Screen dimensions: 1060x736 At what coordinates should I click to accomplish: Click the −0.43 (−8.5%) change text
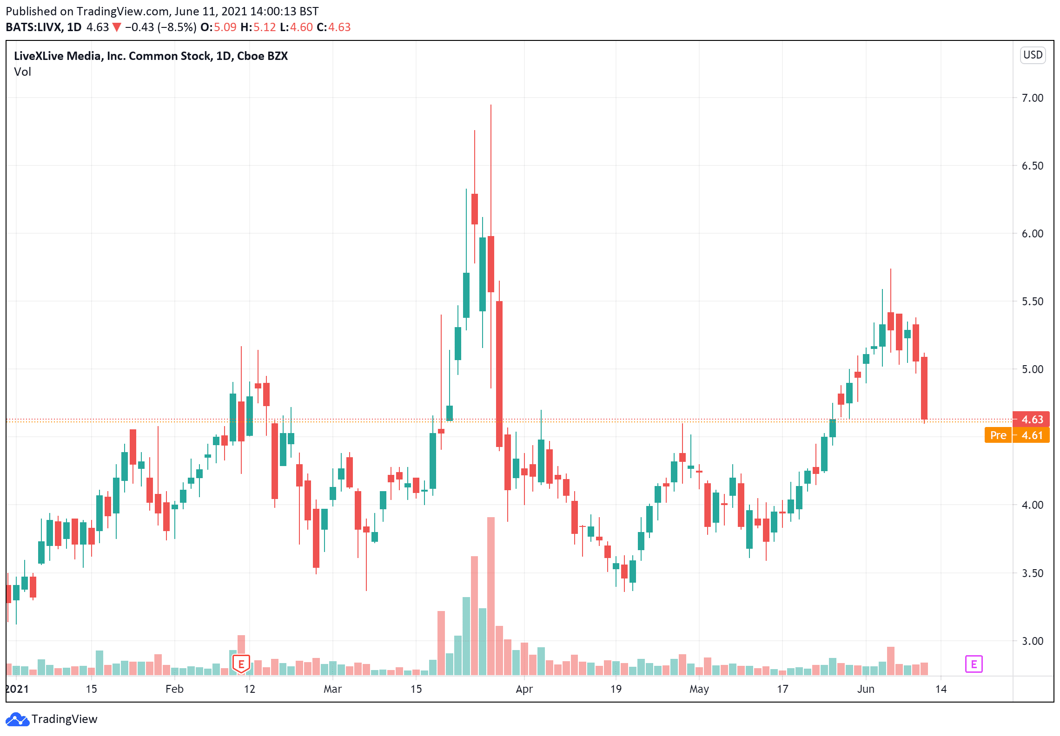(160, 27)
